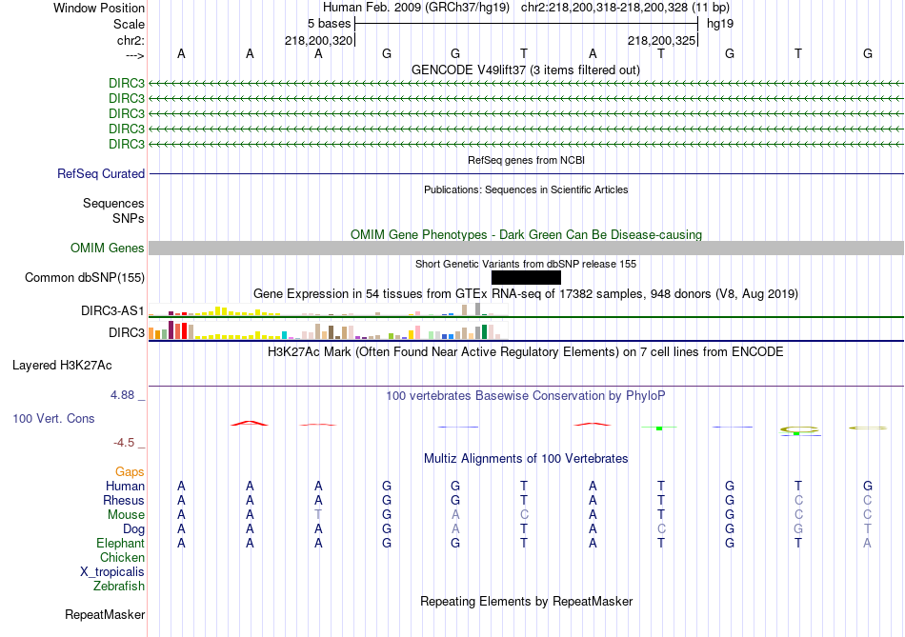Viewport: 905px width, 637px height.
Task: Click the gray T in the Dog row
Action: (867, 529)
